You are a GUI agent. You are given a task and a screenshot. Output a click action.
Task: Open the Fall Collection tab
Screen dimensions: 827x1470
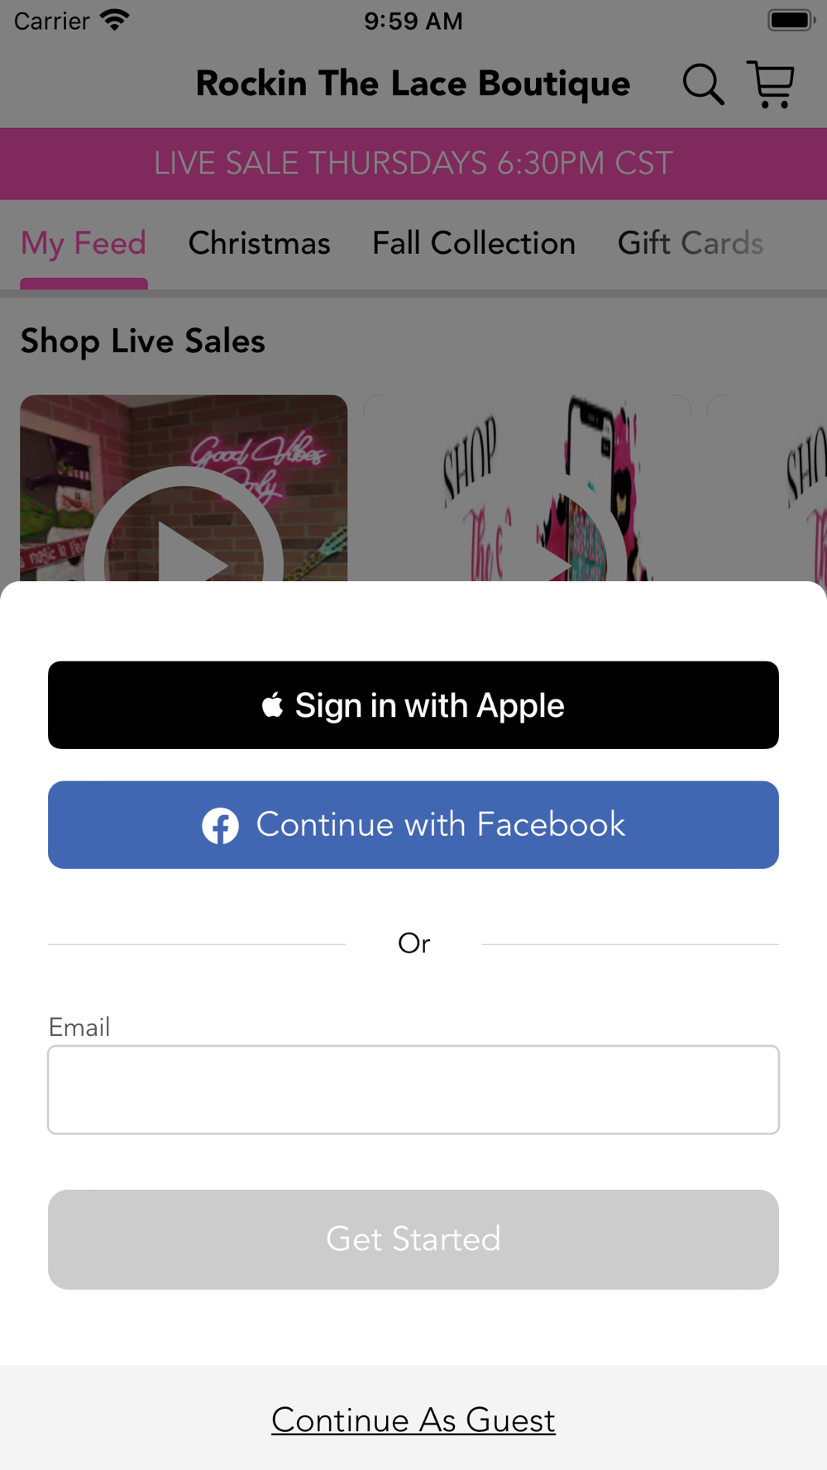point(474,243)
